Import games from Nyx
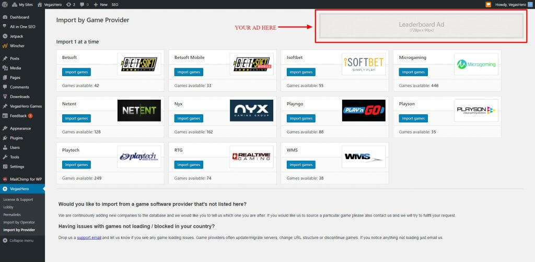Viewport: 535px width, 262px height. pos(189,118)
